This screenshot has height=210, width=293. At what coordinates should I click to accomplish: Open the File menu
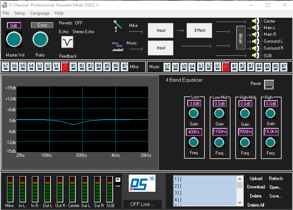pyautogui.click(x=6, y=13)
